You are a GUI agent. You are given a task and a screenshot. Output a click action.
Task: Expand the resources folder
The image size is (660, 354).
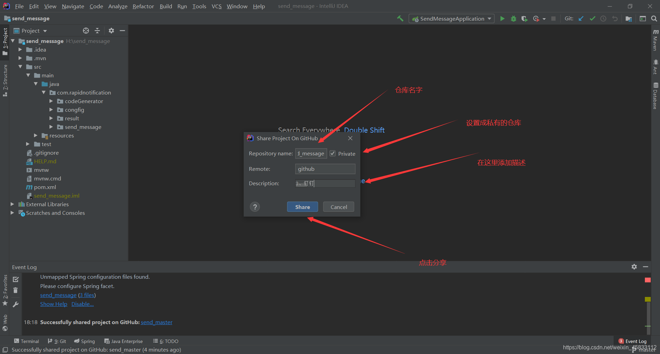(36, 135)
